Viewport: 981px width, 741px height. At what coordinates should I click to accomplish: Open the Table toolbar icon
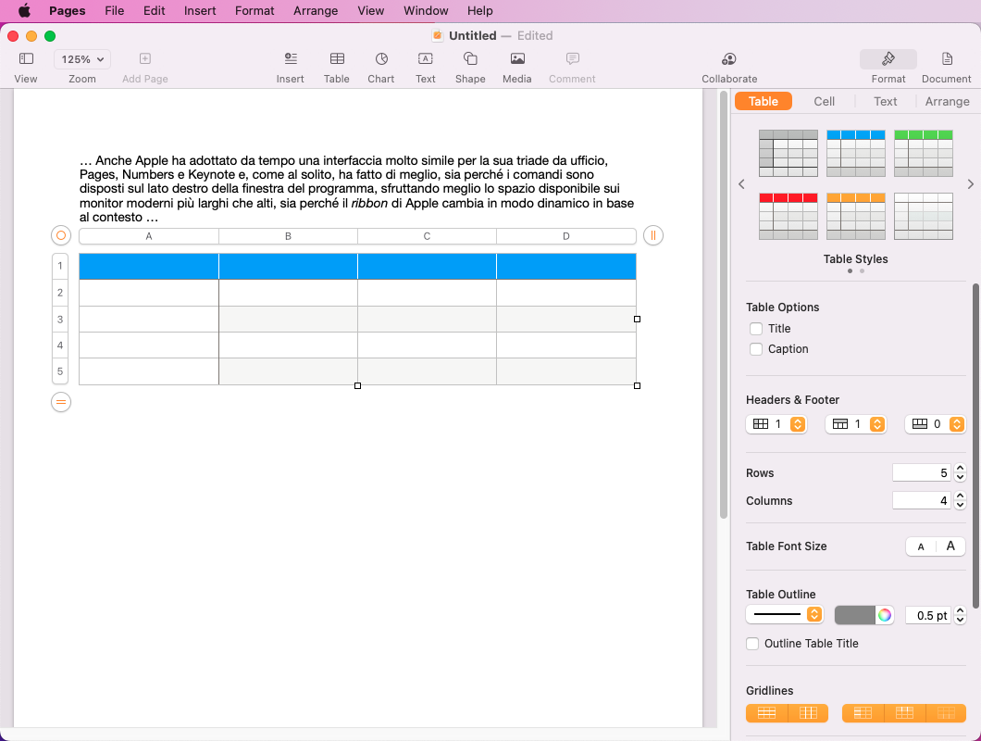[x=336, y=59]
